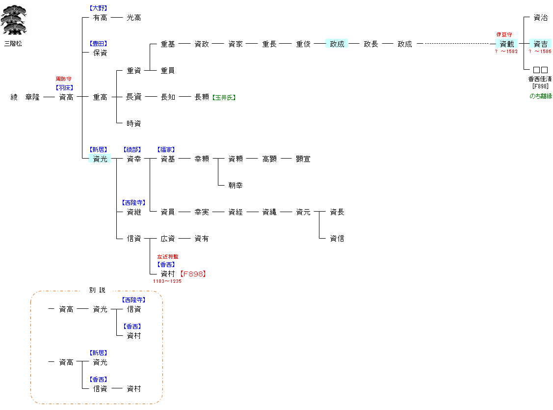553x410 pixels.
Task: Click 資治 at the top right
Action: click(540, 17)
